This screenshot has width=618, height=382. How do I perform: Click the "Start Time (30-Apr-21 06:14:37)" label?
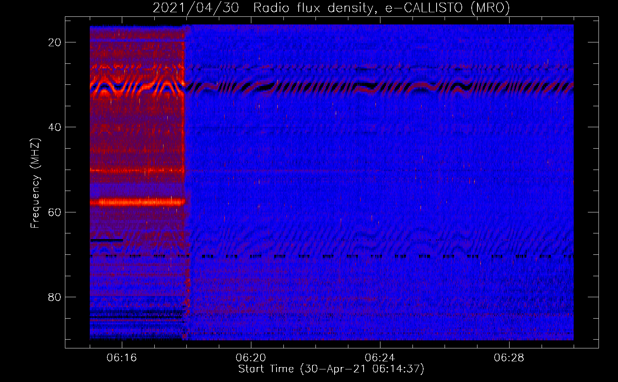331,369
